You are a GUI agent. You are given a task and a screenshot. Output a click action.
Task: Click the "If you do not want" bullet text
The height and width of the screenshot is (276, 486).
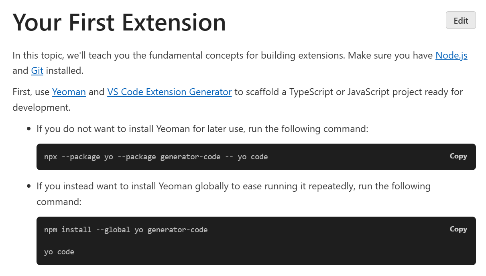202,129
